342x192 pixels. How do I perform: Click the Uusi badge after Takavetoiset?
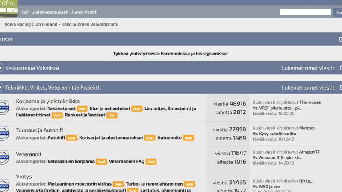point(82,109)
